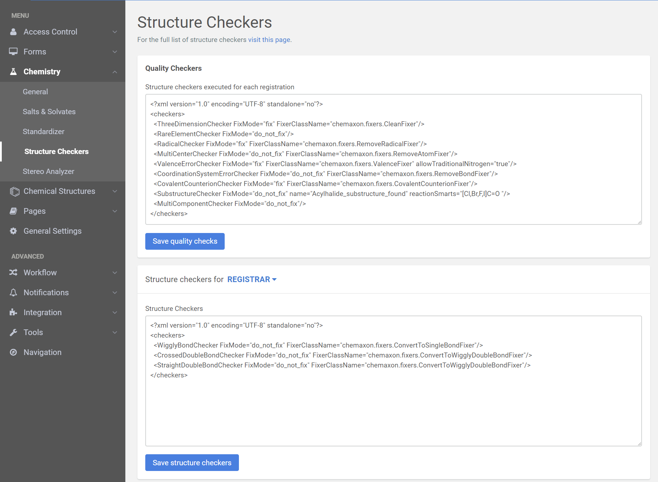Click the General Settings gear icon
The width and height of the screenshot is (658, 482).
(x=14, y=231)
